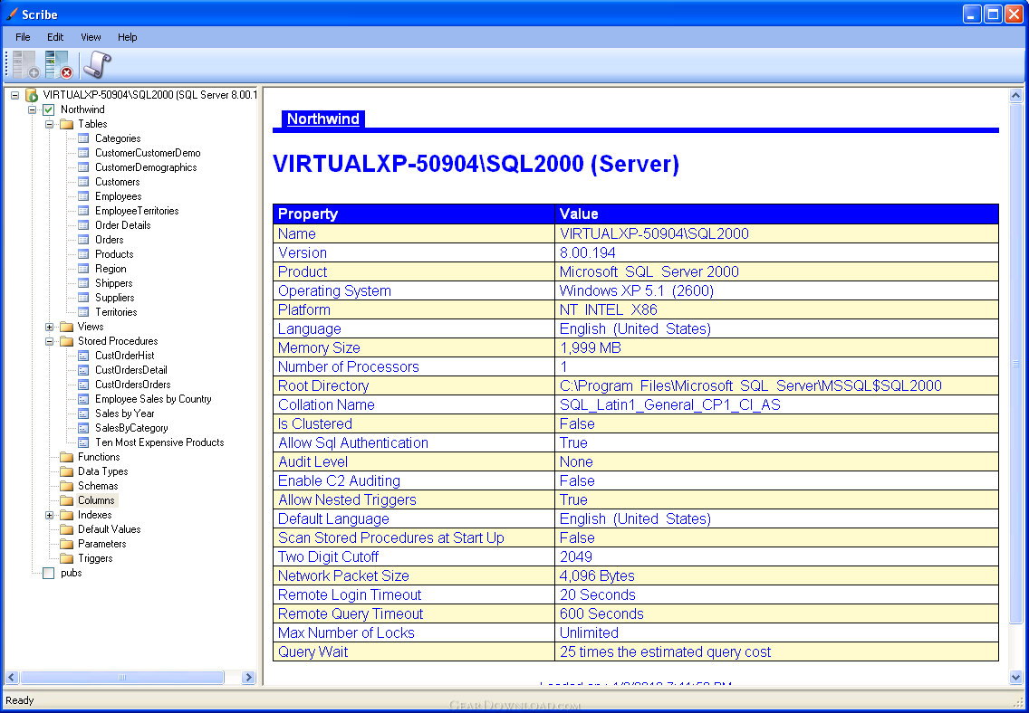Select the Order Details table icon
Image resolution: width=1029 pixels, height=713 pixels.
[x=83, y=224]
